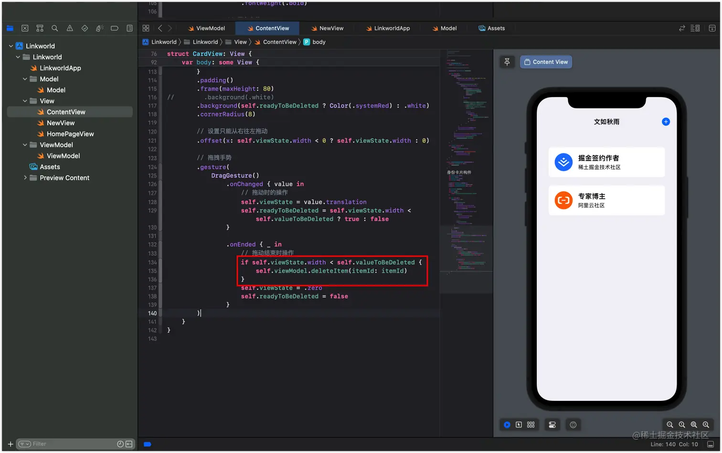Enable live preview mode

(x=507, y=424)
